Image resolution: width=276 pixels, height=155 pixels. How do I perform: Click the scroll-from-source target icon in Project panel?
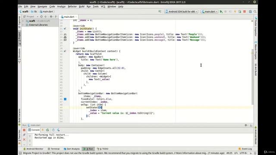click(x=41, y=16)
